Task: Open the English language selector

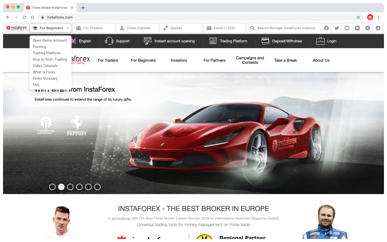Action: coord(82,41)
